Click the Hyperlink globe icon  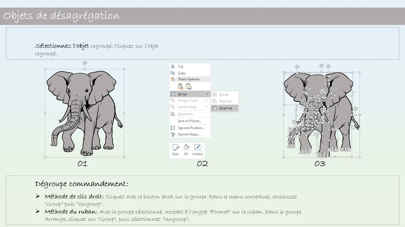pos(173,114)
